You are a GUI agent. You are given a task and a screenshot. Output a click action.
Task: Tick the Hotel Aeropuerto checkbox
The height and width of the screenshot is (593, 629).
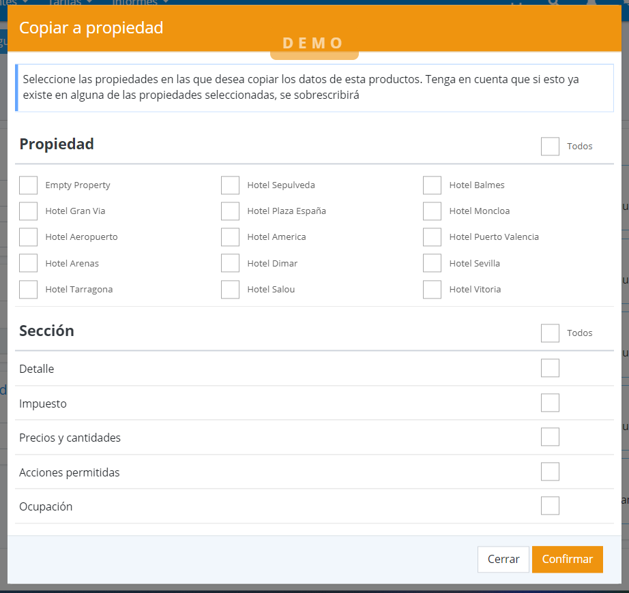click(x=29, y=237)
